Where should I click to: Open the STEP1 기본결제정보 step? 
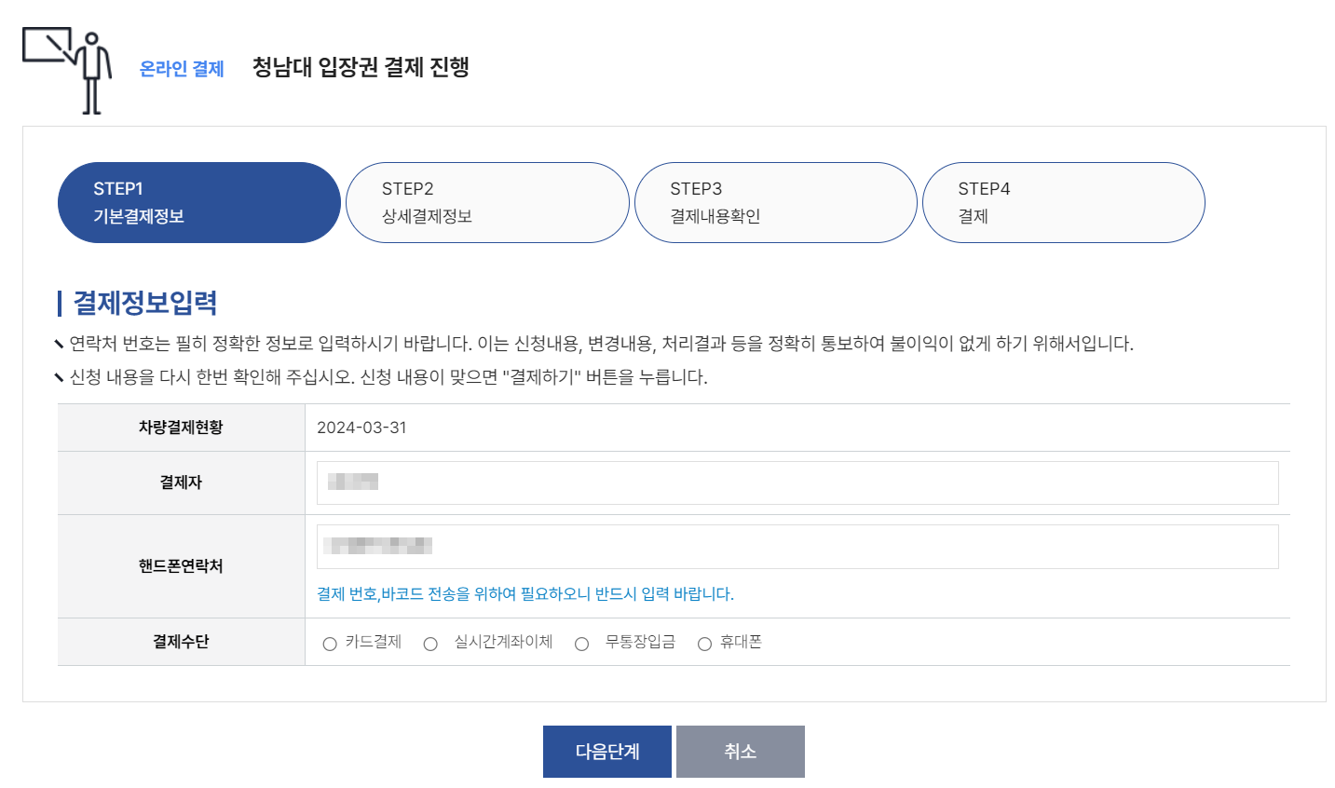(x=198, y=202)
